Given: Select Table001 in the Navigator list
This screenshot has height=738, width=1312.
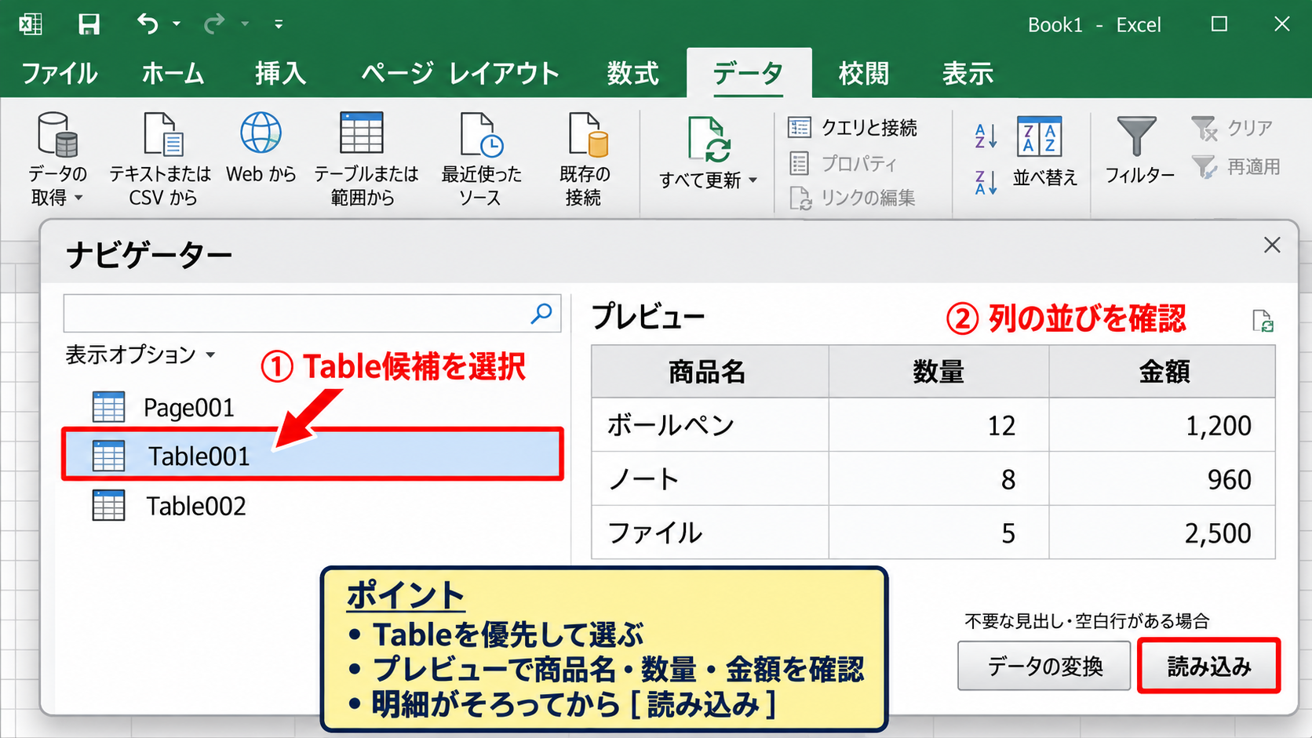Looking at the screenshot, I should [x=312, y=455].
